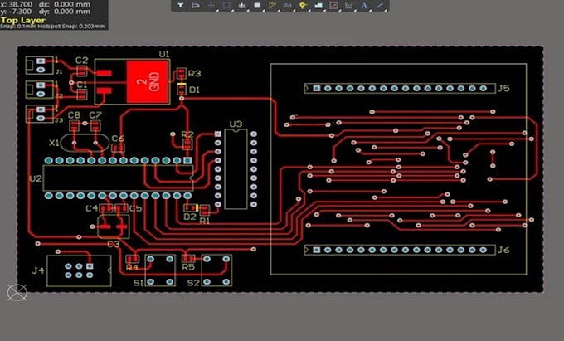
Task: Select the rectangle selection tool
Action: click(226, 6)
